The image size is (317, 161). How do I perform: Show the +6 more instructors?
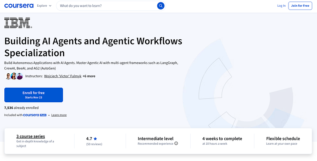(89, 76)
